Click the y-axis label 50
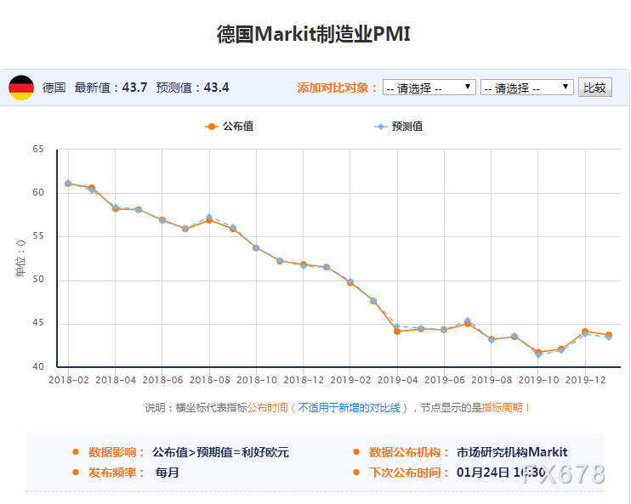 pos(38,279)
